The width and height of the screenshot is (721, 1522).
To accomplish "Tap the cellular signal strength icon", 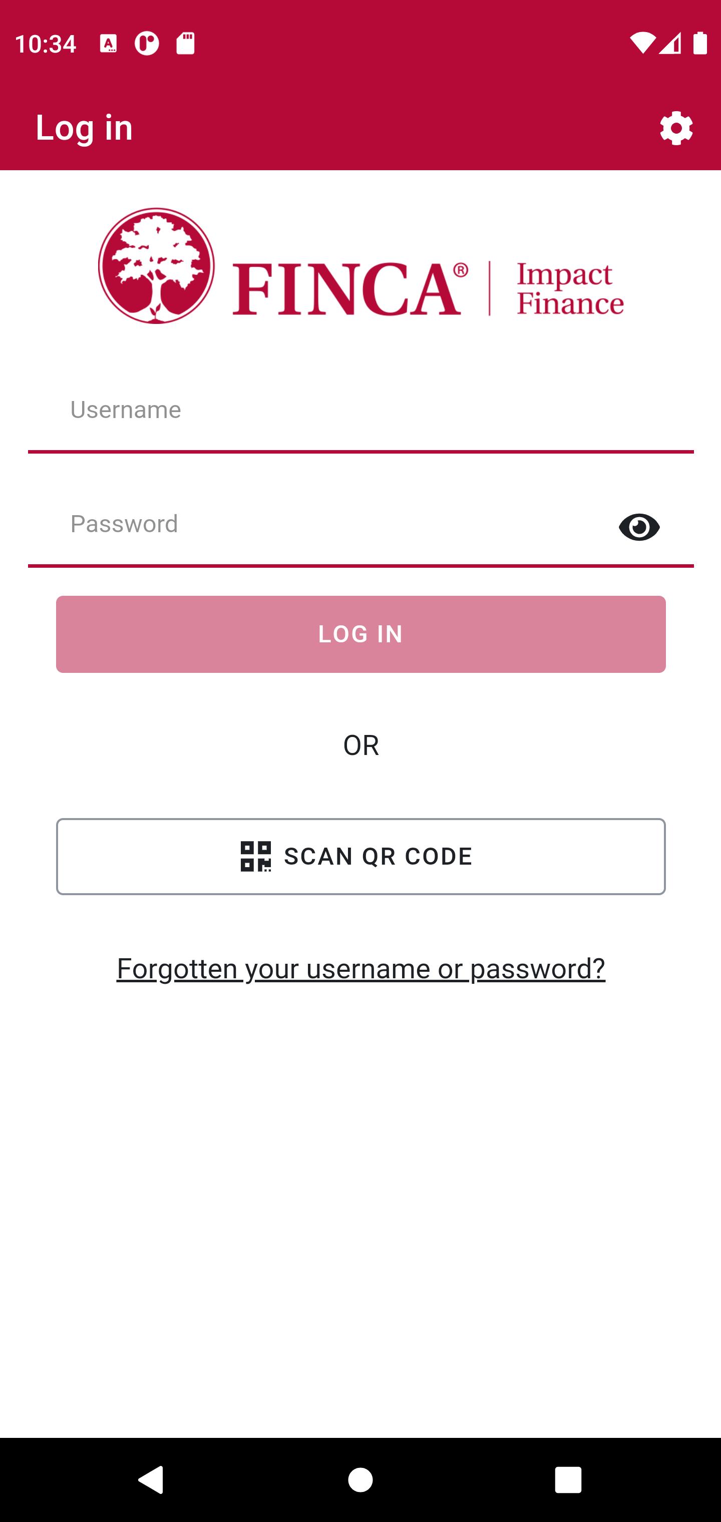I will point(670,43).
